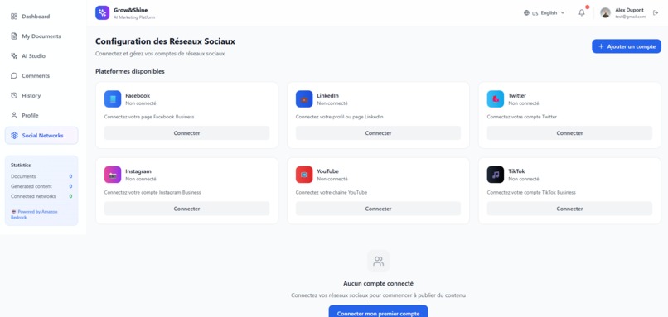Viewport: 668px width, 317px height.
Task: Click the Configuration des Réseaux Sociaux heading
Action: pyautogui.click(x=165, y=41)
